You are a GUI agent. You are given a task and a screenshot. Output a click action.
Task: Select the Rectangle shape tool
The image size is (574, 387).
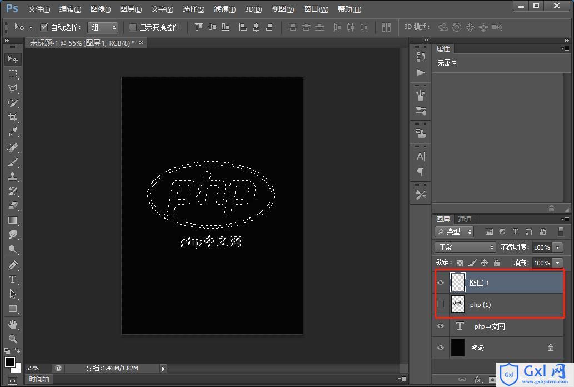(x=13, y=309)
